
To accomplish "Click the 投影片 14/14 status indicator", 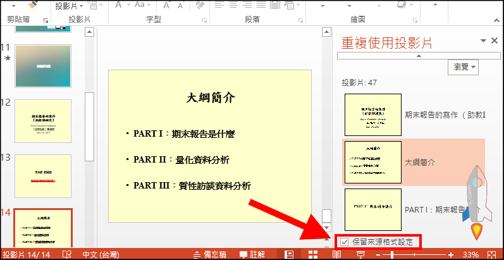I will [x=26, y=255].
